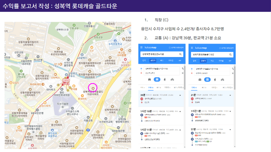271x152 pixels.
Task: Toggle public transit mode in 21분 panel
Action: [x=207, y=80]
